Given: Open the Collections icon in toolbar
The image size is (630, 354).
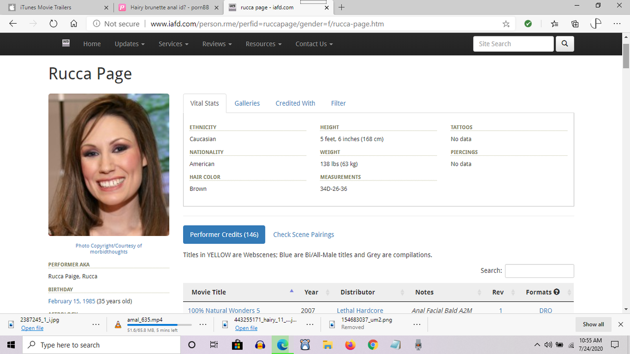Looking at the screenshot, I should pos(575,24).
